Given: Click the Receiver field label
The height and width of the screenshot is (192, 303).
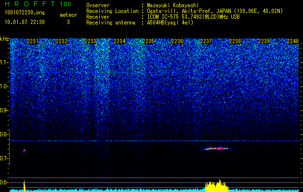Looking at the screenshot, I should point(98,17).
